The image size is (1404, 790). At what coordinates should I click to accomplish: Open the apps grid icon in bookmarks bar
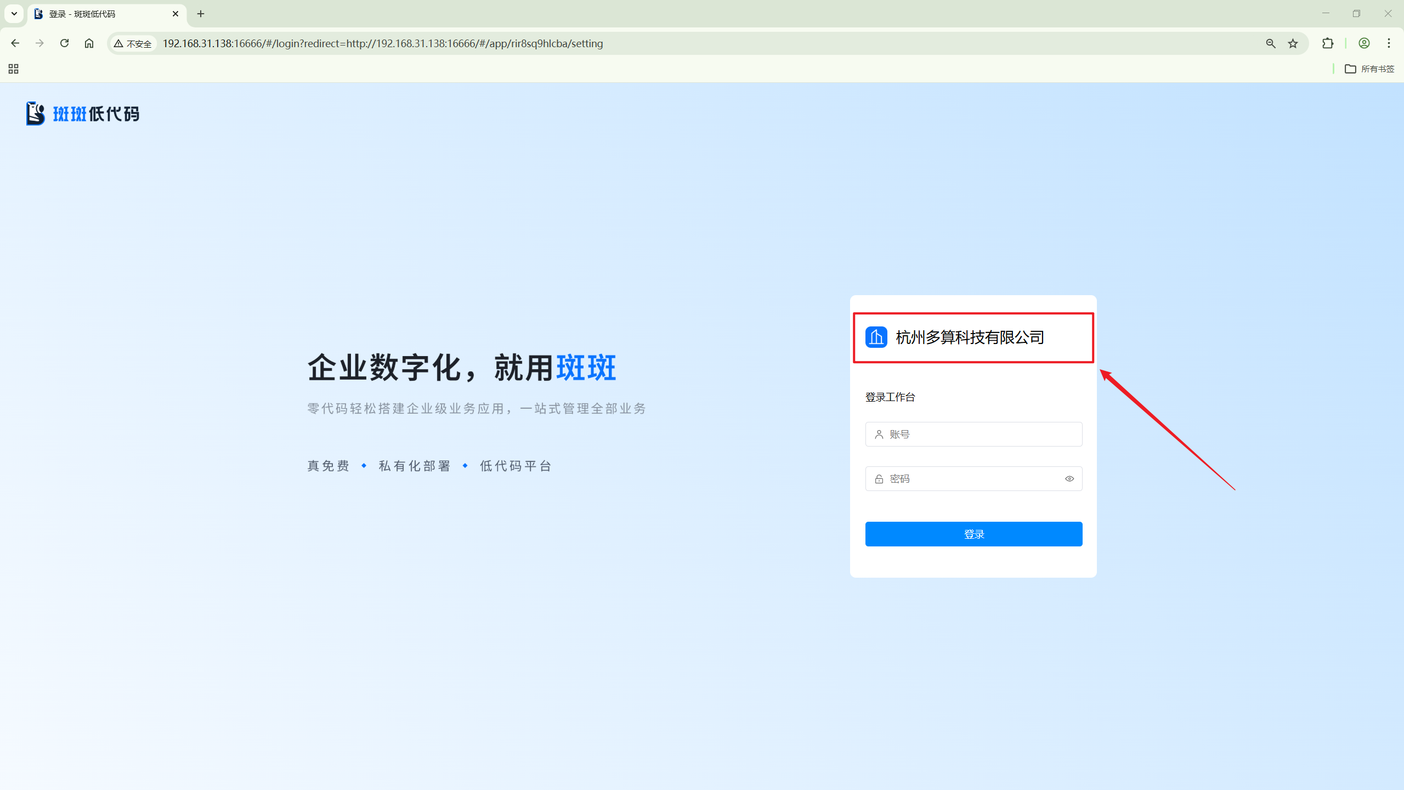14,69
